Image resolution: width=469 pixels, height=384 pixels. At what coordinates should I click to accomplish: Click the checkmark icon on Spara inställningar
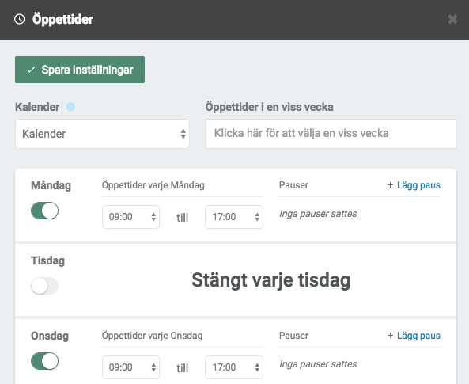pyautogui.click(x=31, y=70)
